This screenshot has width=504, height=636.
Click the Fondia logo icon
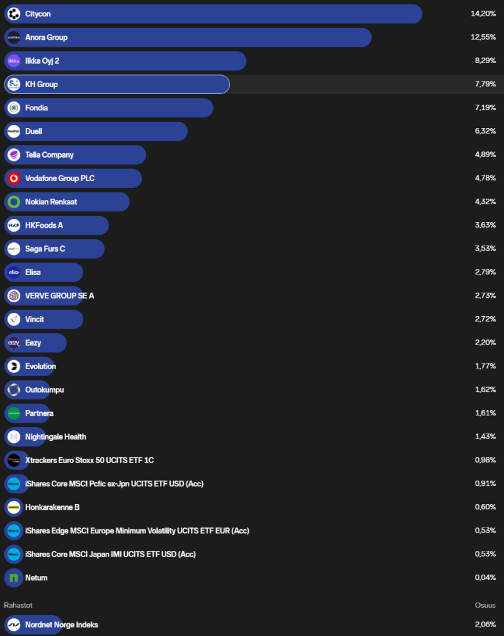[x=14, y=108]
